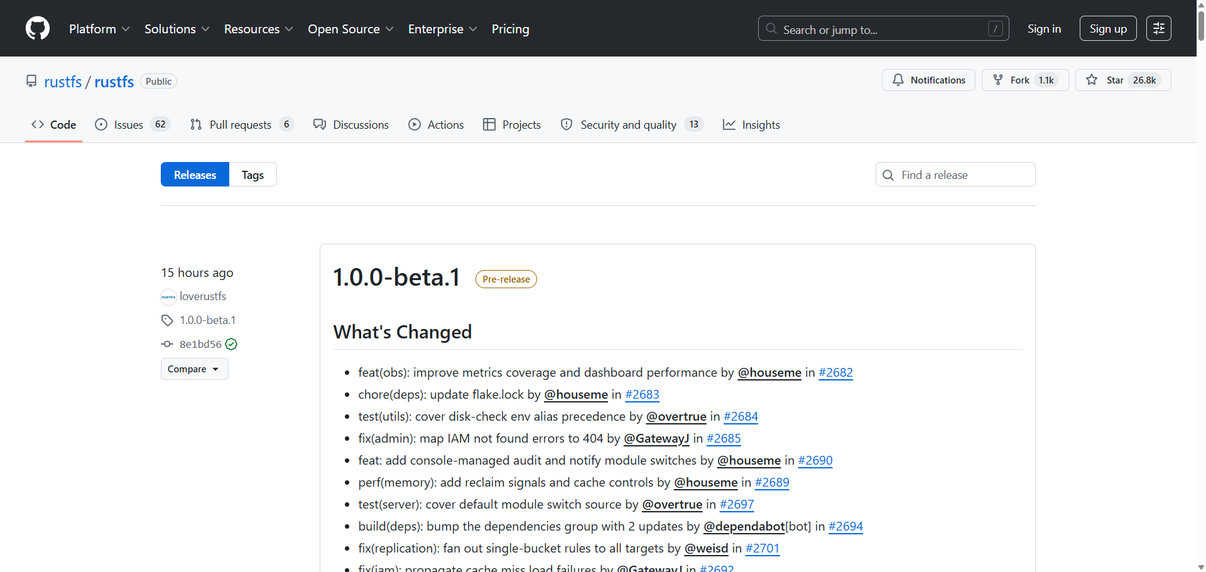Open the Issues tab

132,125
